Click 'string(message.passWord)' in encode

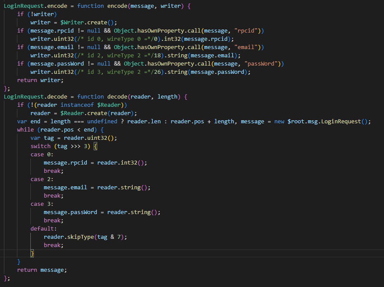coord(207,72)
